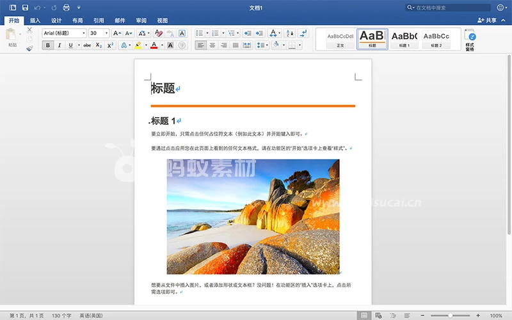Click the smiley feedback icon
The height and width of the screenshot is (320, 512).
500,8
